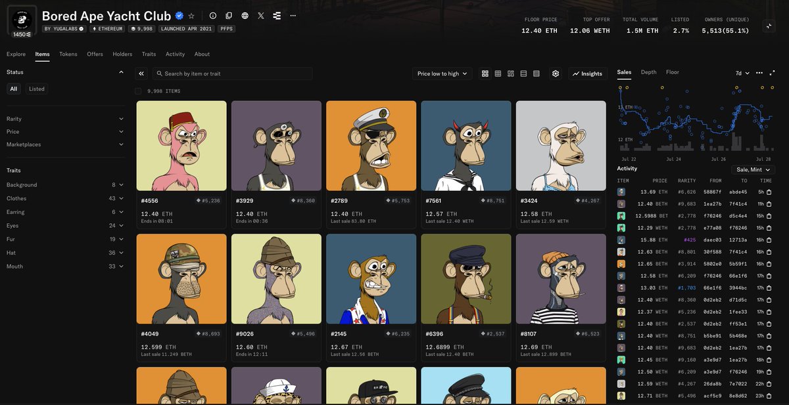
Task: Click item thumbnail in 12.5988 BET activity row
Action: tap(621, 215)
